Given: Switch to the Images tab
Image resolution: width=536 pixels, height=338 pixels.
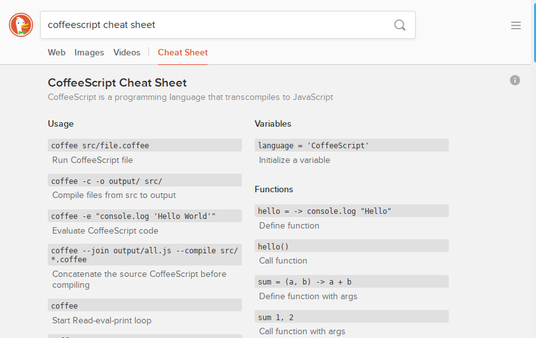Looking at the screenshot, I should pos(89,52).
